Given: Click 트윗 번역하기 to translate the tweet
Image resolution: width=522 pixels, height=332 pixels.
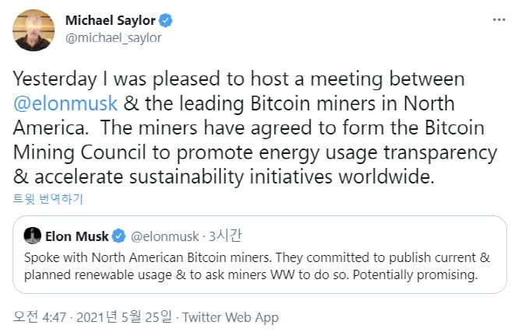Looking at the screenshot, I should click(48, 198).
